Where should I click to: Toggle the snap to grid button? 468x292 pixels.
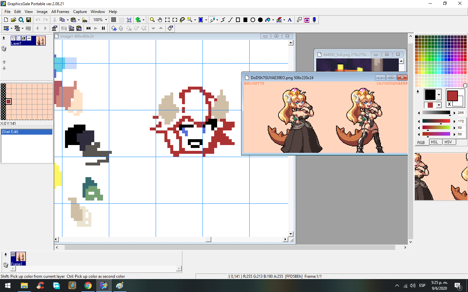pyautogui.click(x=129, y=20)
